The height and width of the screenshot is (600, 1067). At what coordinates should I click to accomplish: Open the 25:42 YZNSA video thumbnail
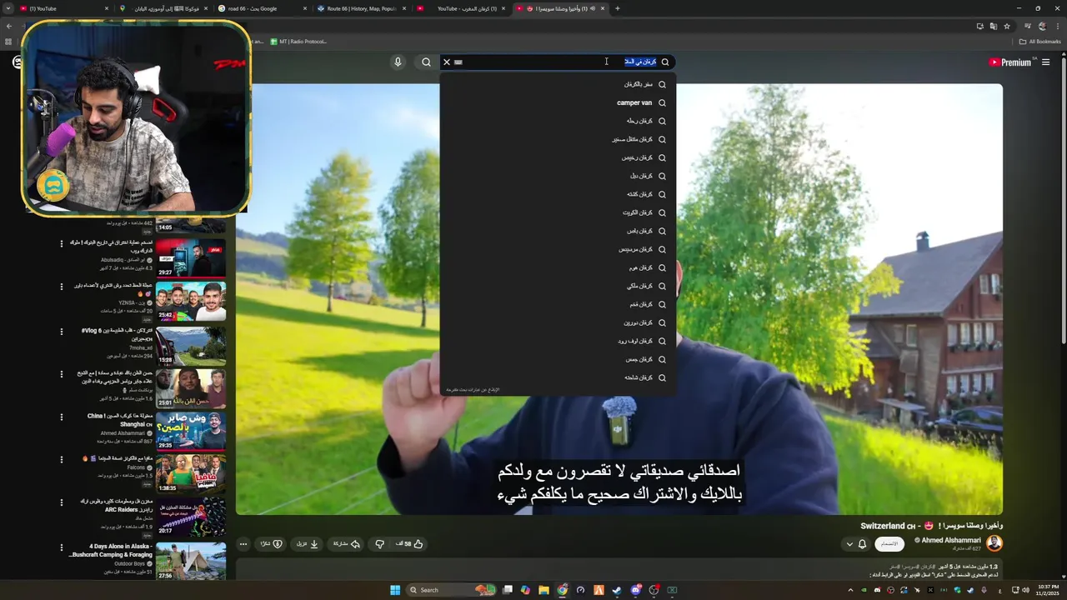coord(191,302)
